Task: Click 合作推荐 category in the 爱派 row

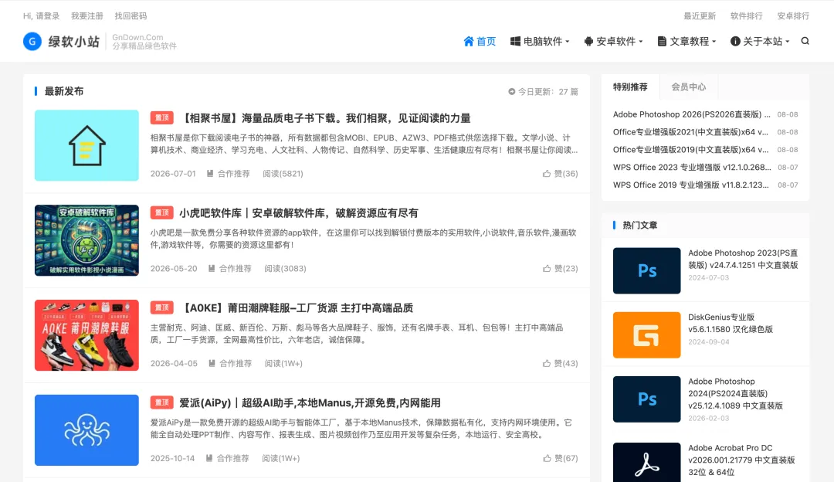Action: pos(233,458)
